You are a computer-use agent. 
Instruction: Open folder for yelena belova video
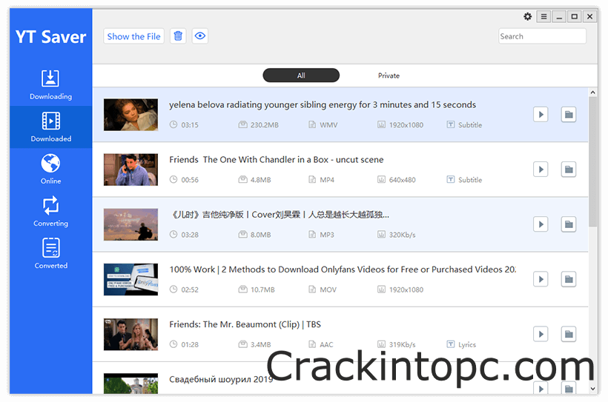(569, 114)
